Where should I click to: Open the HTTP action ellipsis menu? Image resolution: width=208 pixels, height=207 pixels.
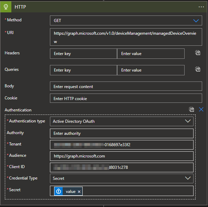[x=201, y=7]
